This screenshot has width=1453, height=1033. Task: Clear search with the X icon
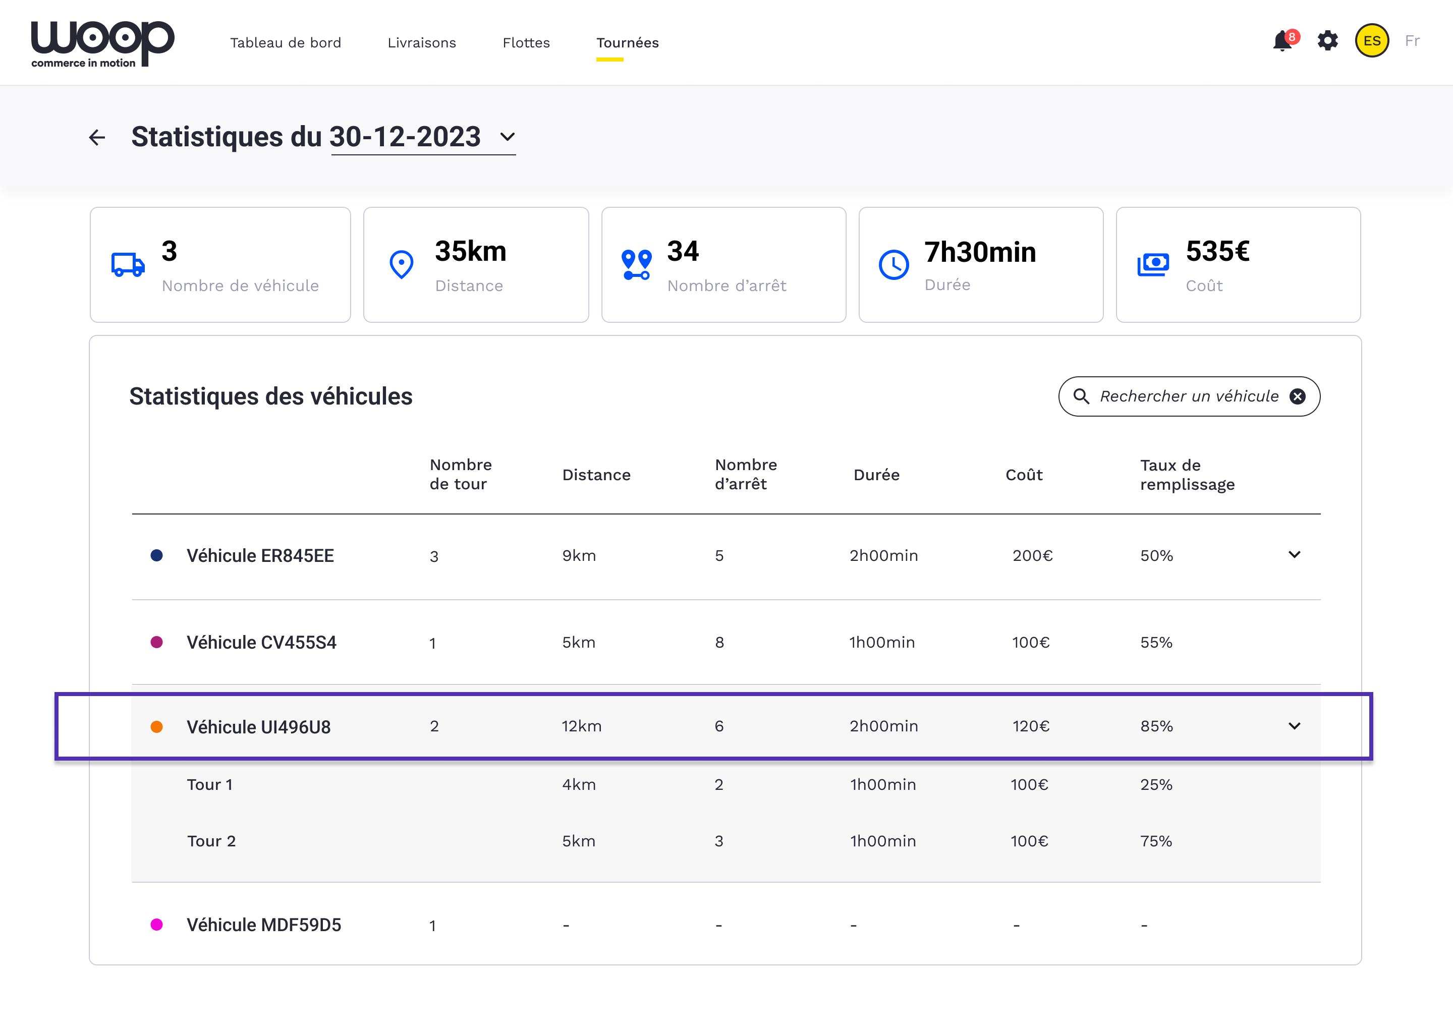tap(1297, 396)
